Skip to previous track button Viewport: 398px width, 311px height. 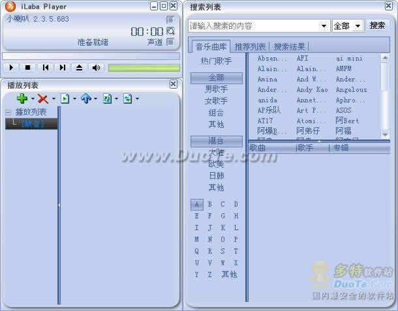pos(45,68)
